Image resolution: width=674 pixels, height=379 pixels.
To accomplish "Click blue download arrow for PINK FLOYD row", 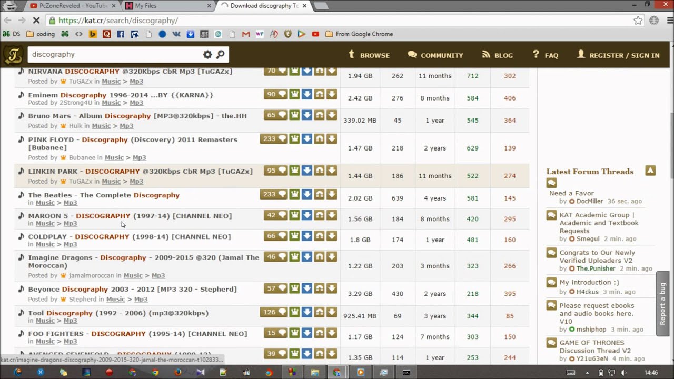I will pyautogui.click(x=306, y=138).
